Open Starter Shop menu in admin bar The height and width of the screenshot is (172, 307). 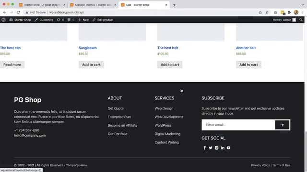(20, 20)
